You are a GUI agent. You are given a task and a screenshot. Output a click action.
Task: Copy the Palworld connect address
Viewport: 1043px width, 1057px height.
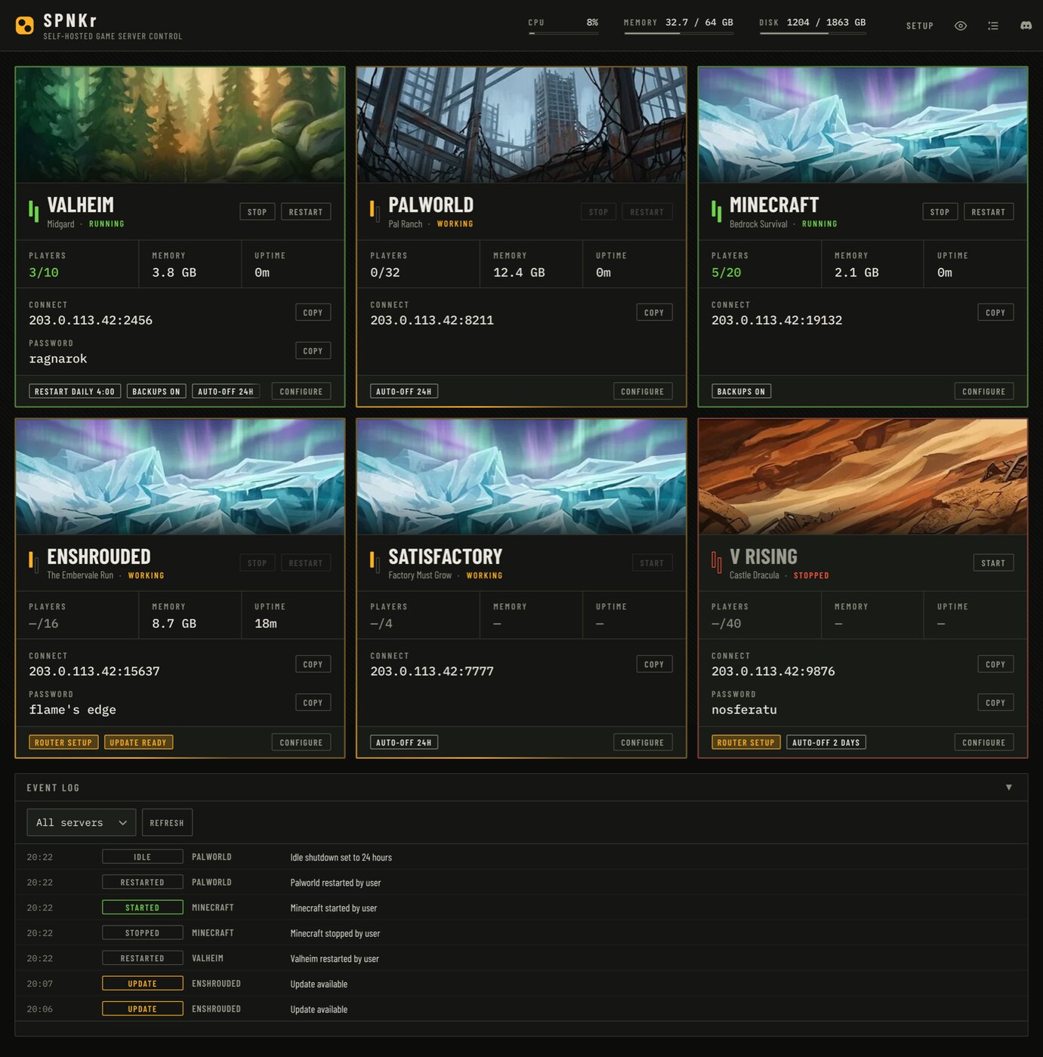pos(654,313)
